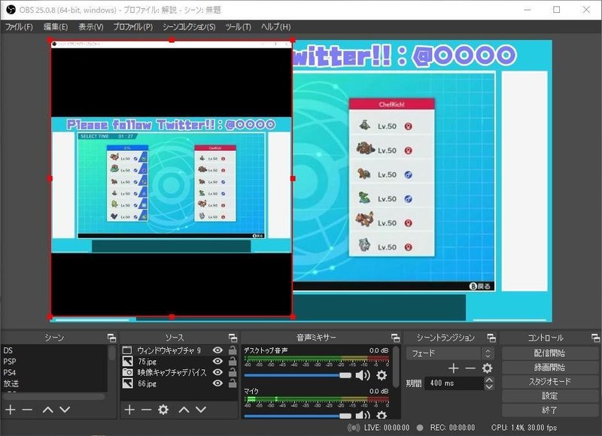The width and height of the screenshot is (602, 436).
Task: Lock the ウィンドウキャプチャ 9 source
Action: click(233, 350)
